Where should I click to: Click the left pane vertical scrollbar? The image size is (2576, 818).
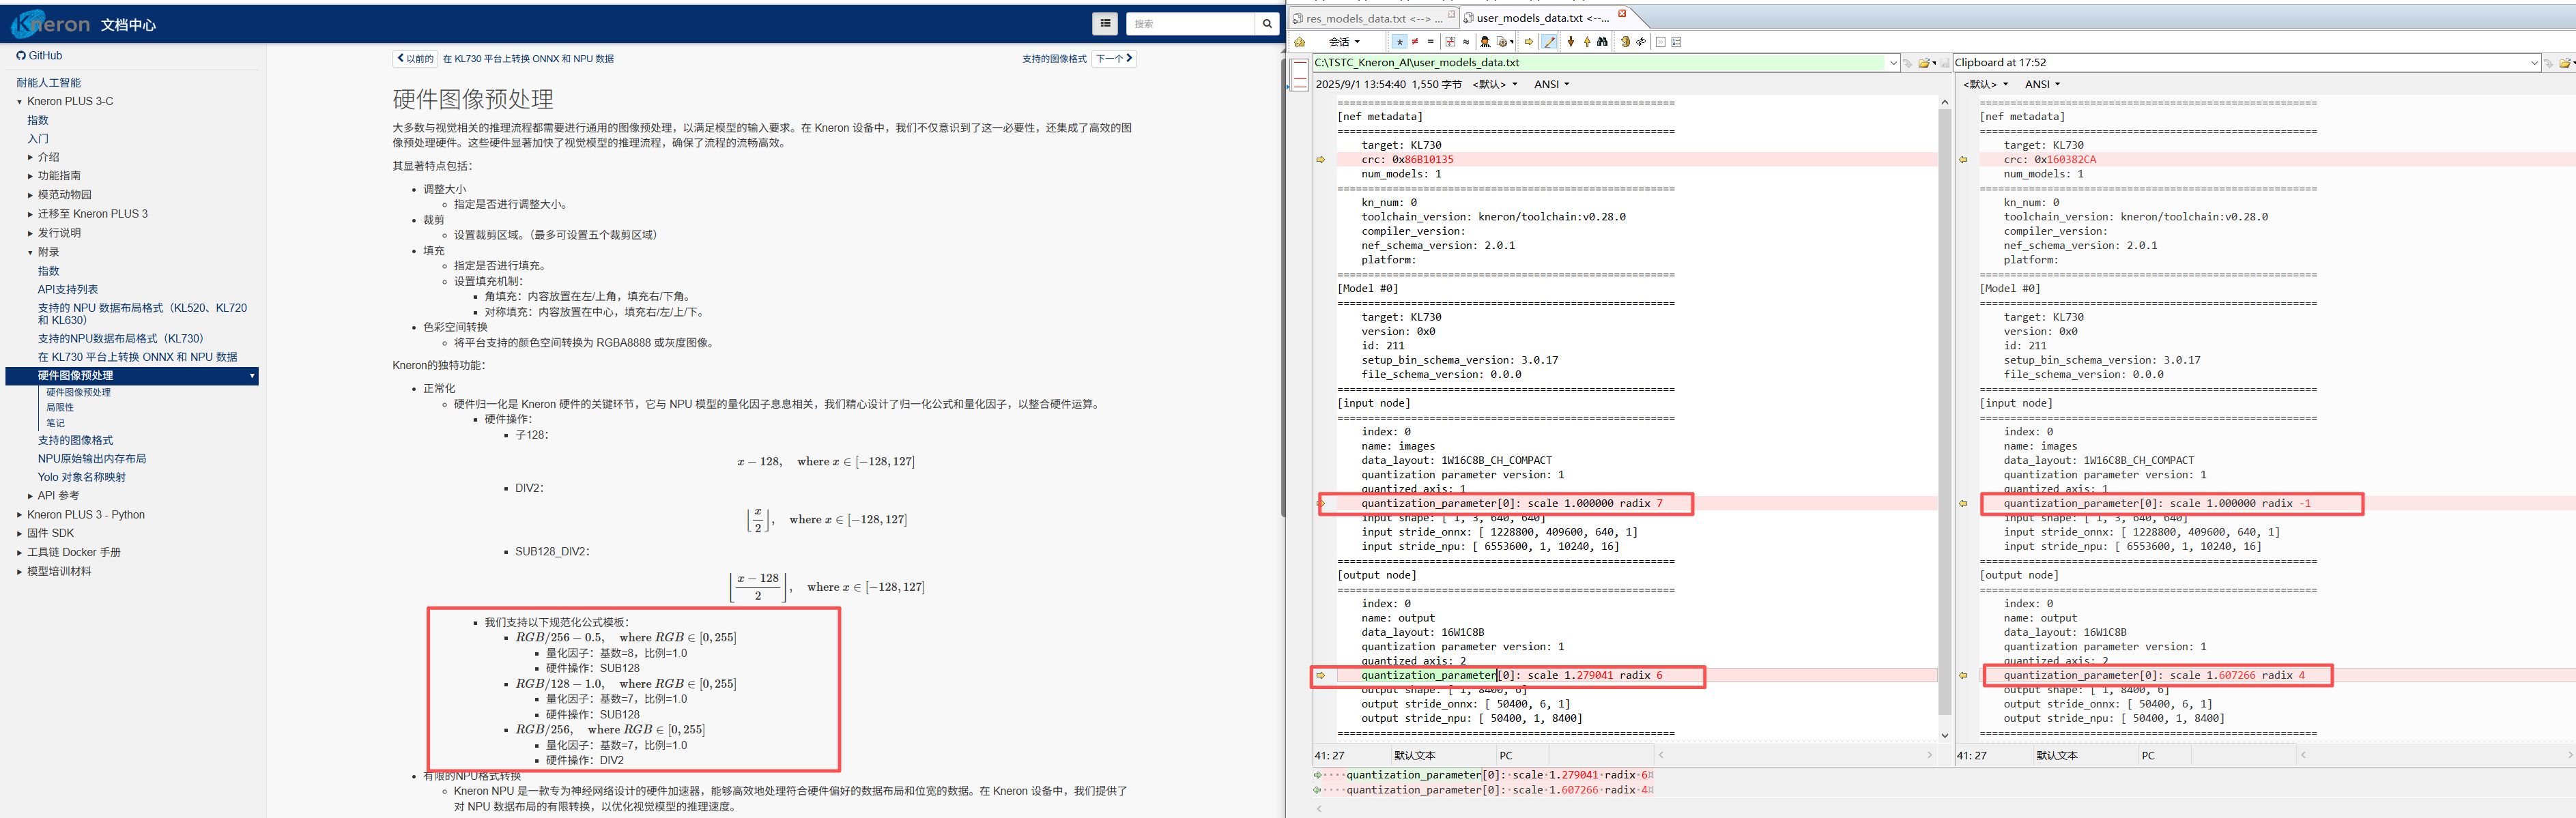pyautogui.click(x=1945, y=418)
